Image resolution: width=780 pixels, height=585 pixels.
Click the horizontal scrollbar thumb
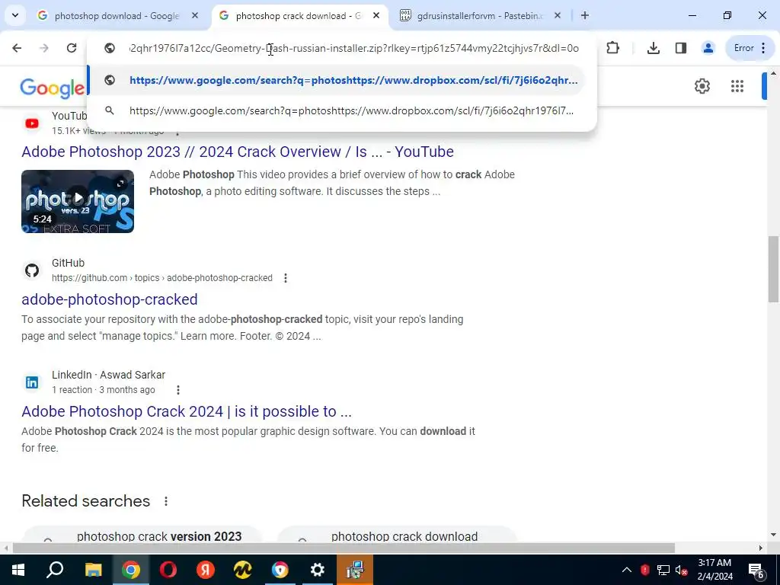click(344, 548)
